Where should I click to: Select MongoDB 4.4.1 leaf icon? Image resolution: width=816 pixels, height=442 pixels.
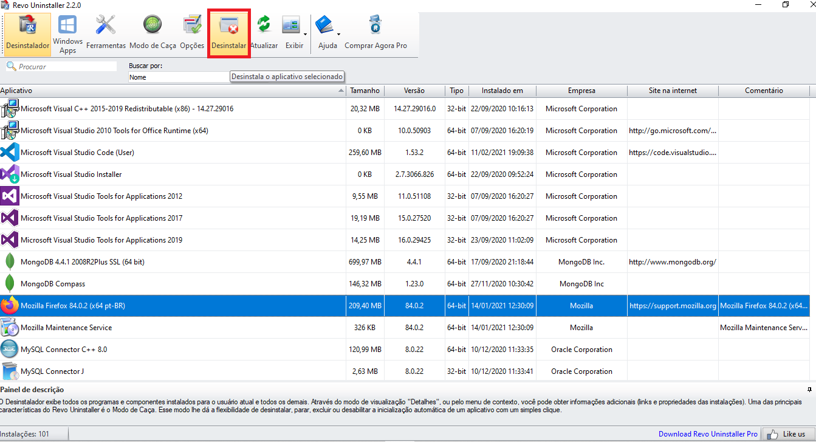click(x=10, y=262)
